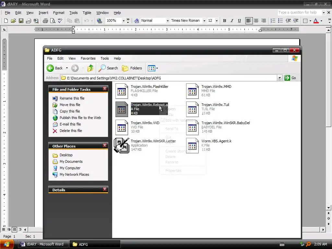Open My Computer in Other Places
Viewport: 332px width, 249px height.
click(70, 168)
